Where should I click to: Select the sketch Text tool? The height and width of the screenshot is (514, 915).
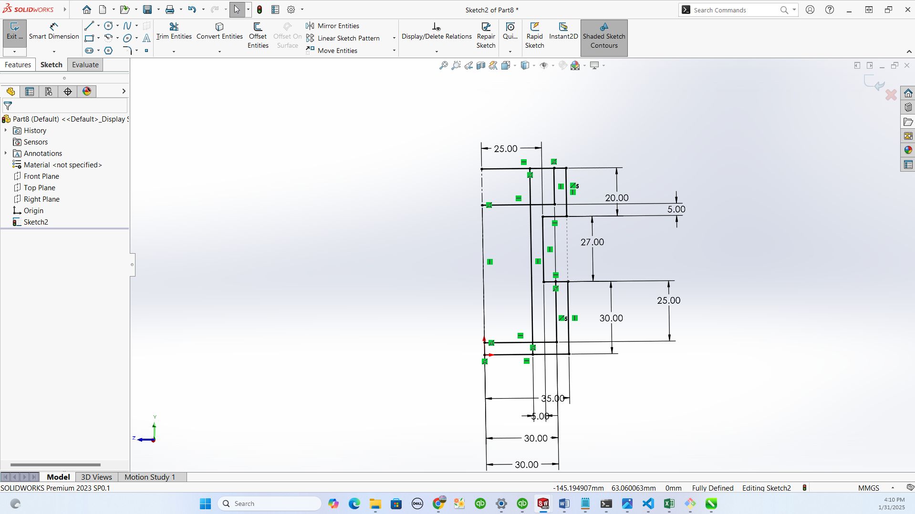146,38
